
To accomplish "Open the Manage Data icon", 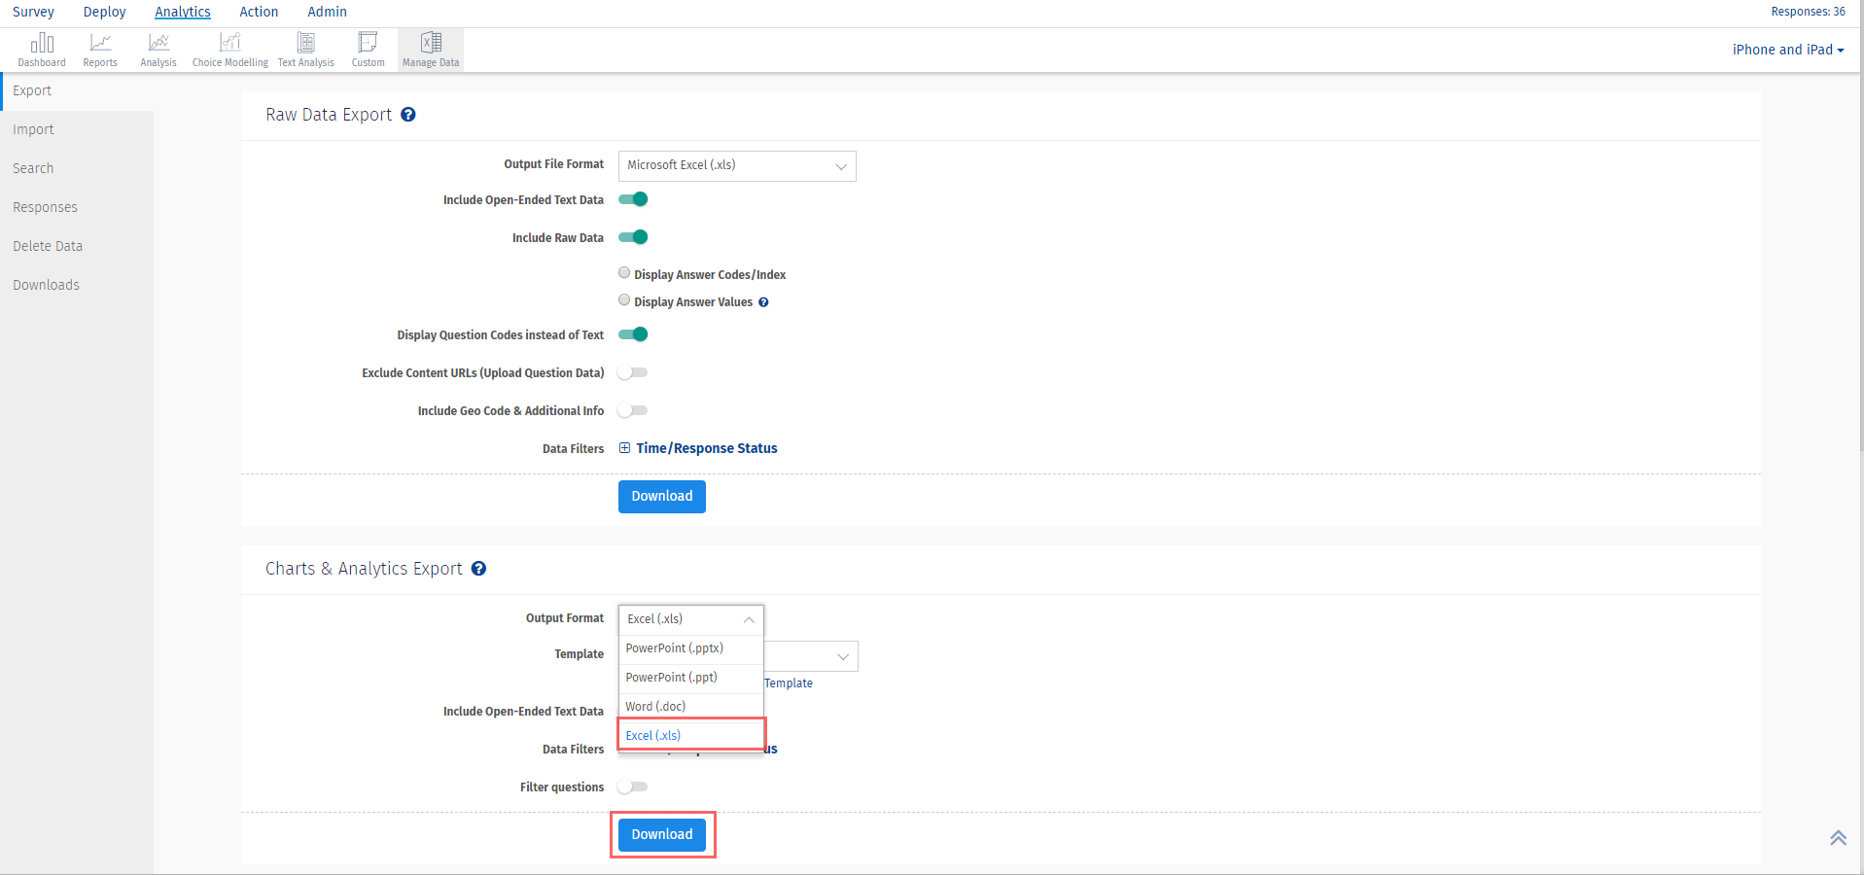I will click(431, 50).
